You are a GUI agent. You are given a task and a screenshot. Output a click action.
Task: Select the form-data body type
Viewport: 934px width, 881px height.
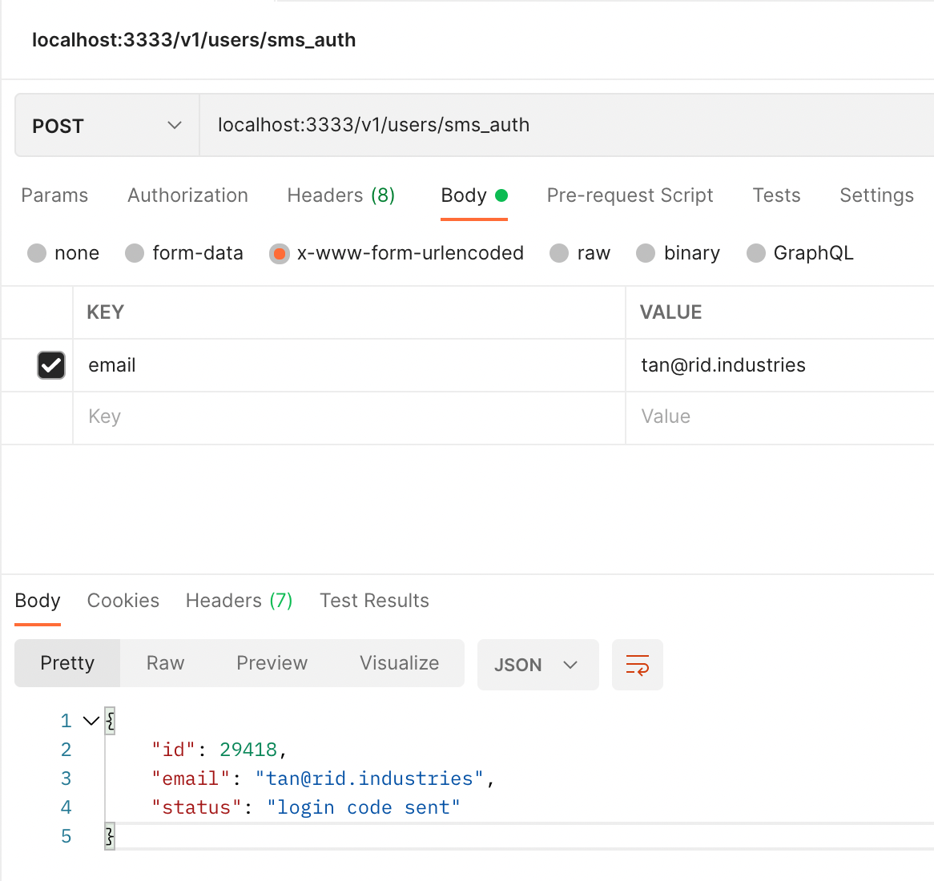point(135,253)
